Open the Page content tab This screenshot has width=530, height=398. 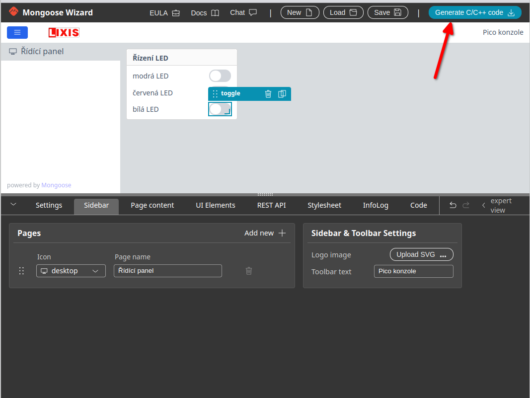[152, 205]
